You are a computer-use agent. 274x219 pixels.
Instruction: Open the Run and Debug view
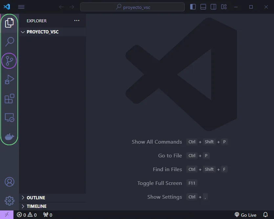click(x=10, y=80)
